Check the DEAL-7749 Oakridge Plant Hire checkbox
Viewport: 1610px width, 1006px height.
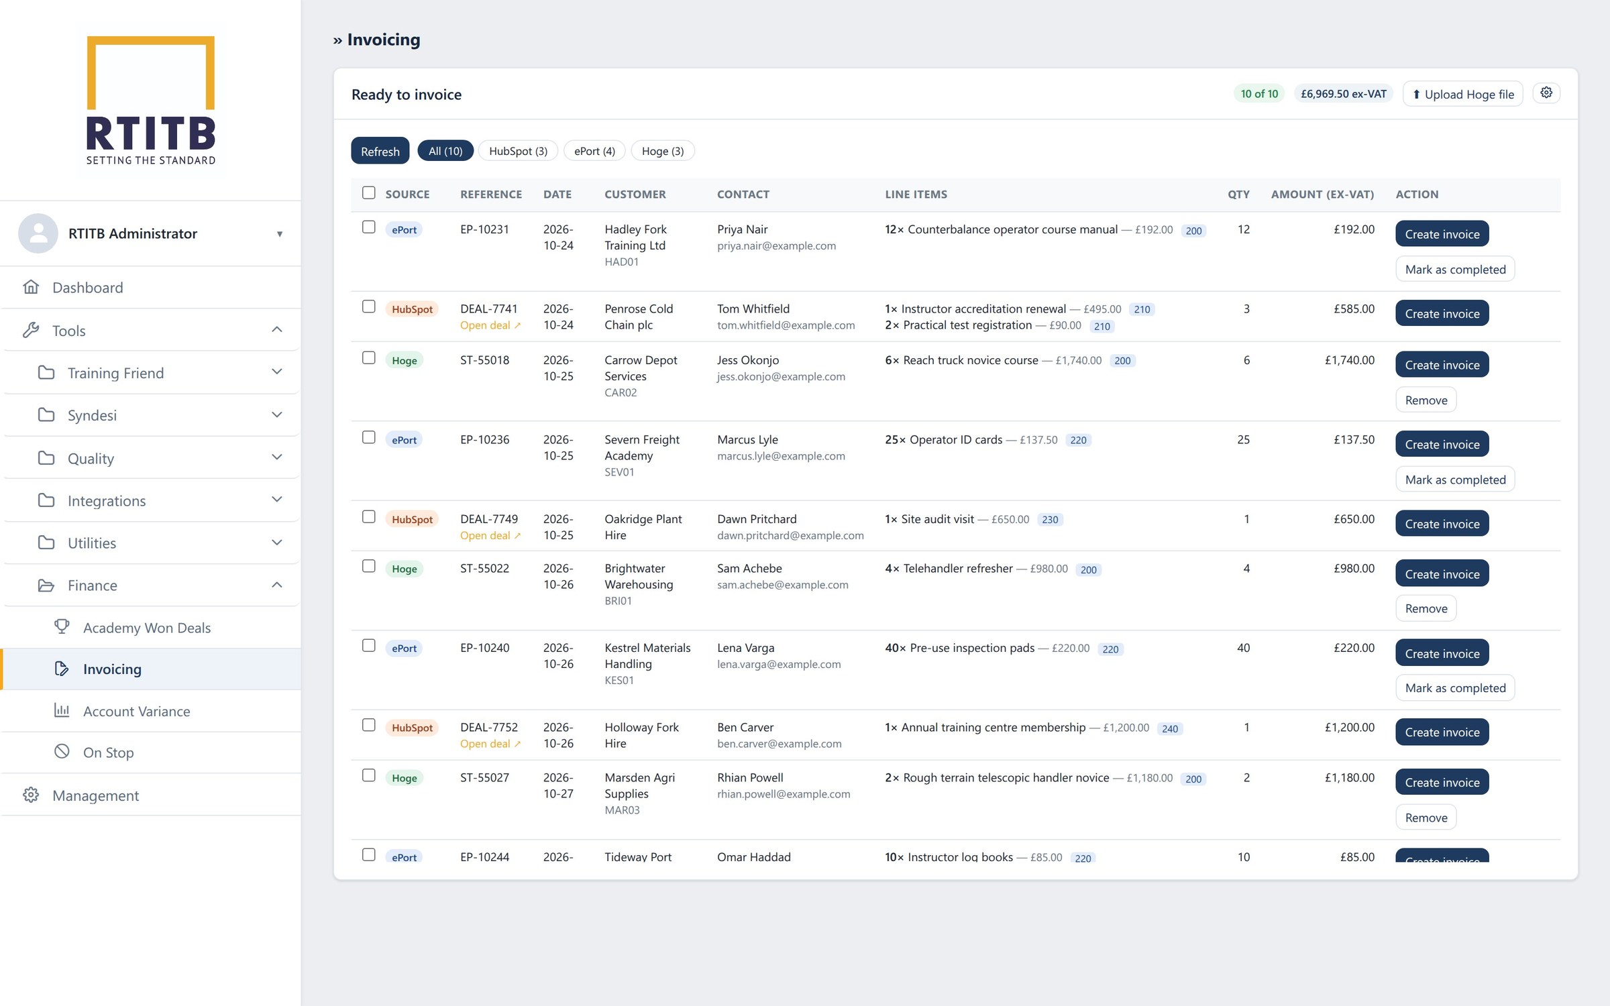(368, 516)
